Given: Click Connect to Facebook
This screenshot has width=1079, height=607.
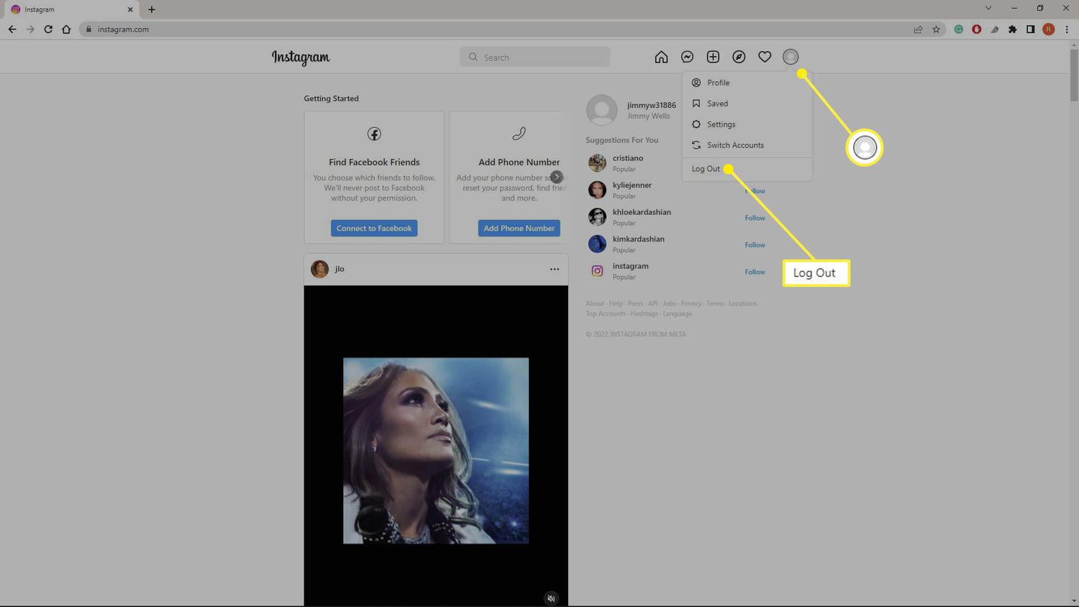Looking at the screenshot, I should [x=374, y=228].
